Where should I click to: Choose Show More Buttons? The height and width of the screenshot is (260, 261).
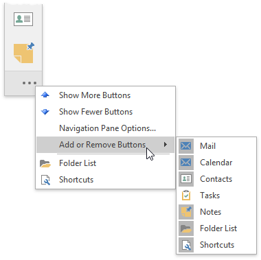(95, 95)
